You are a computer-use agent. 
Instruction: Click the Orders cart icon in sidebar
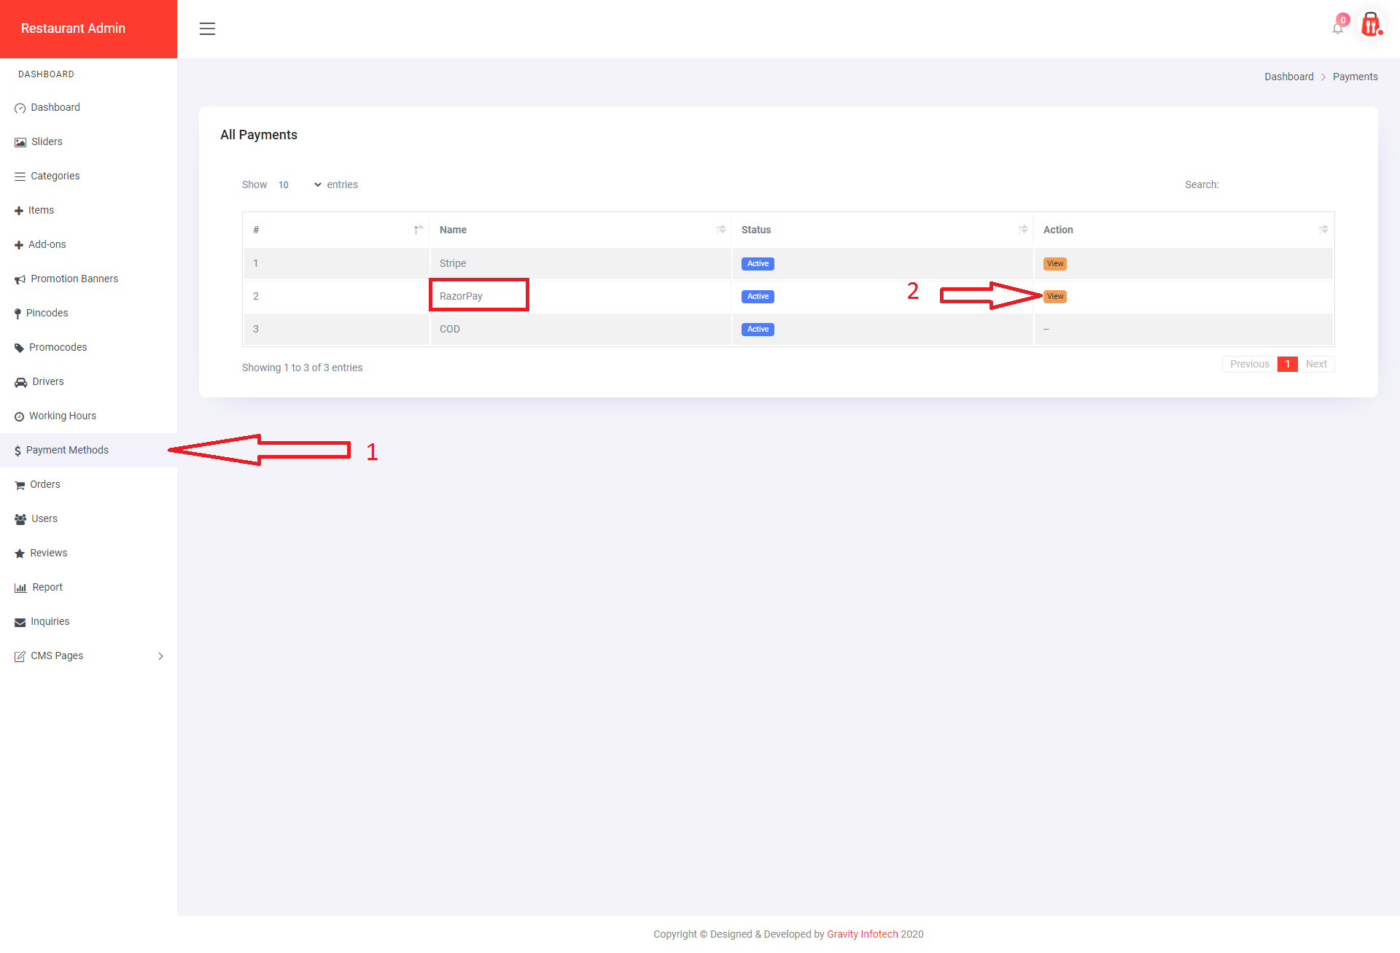(20, 485)
